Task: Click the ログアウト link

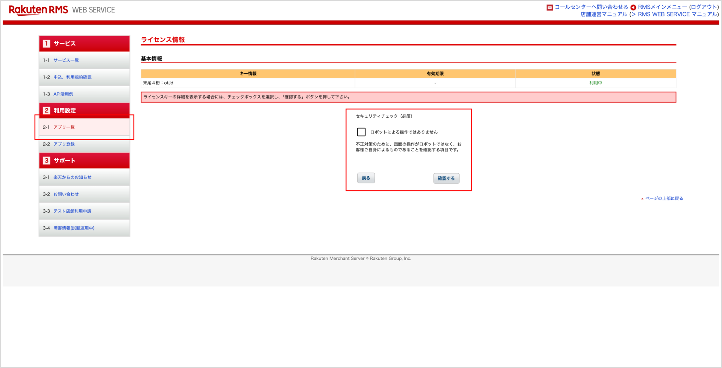Action: (x=704, y=7)
